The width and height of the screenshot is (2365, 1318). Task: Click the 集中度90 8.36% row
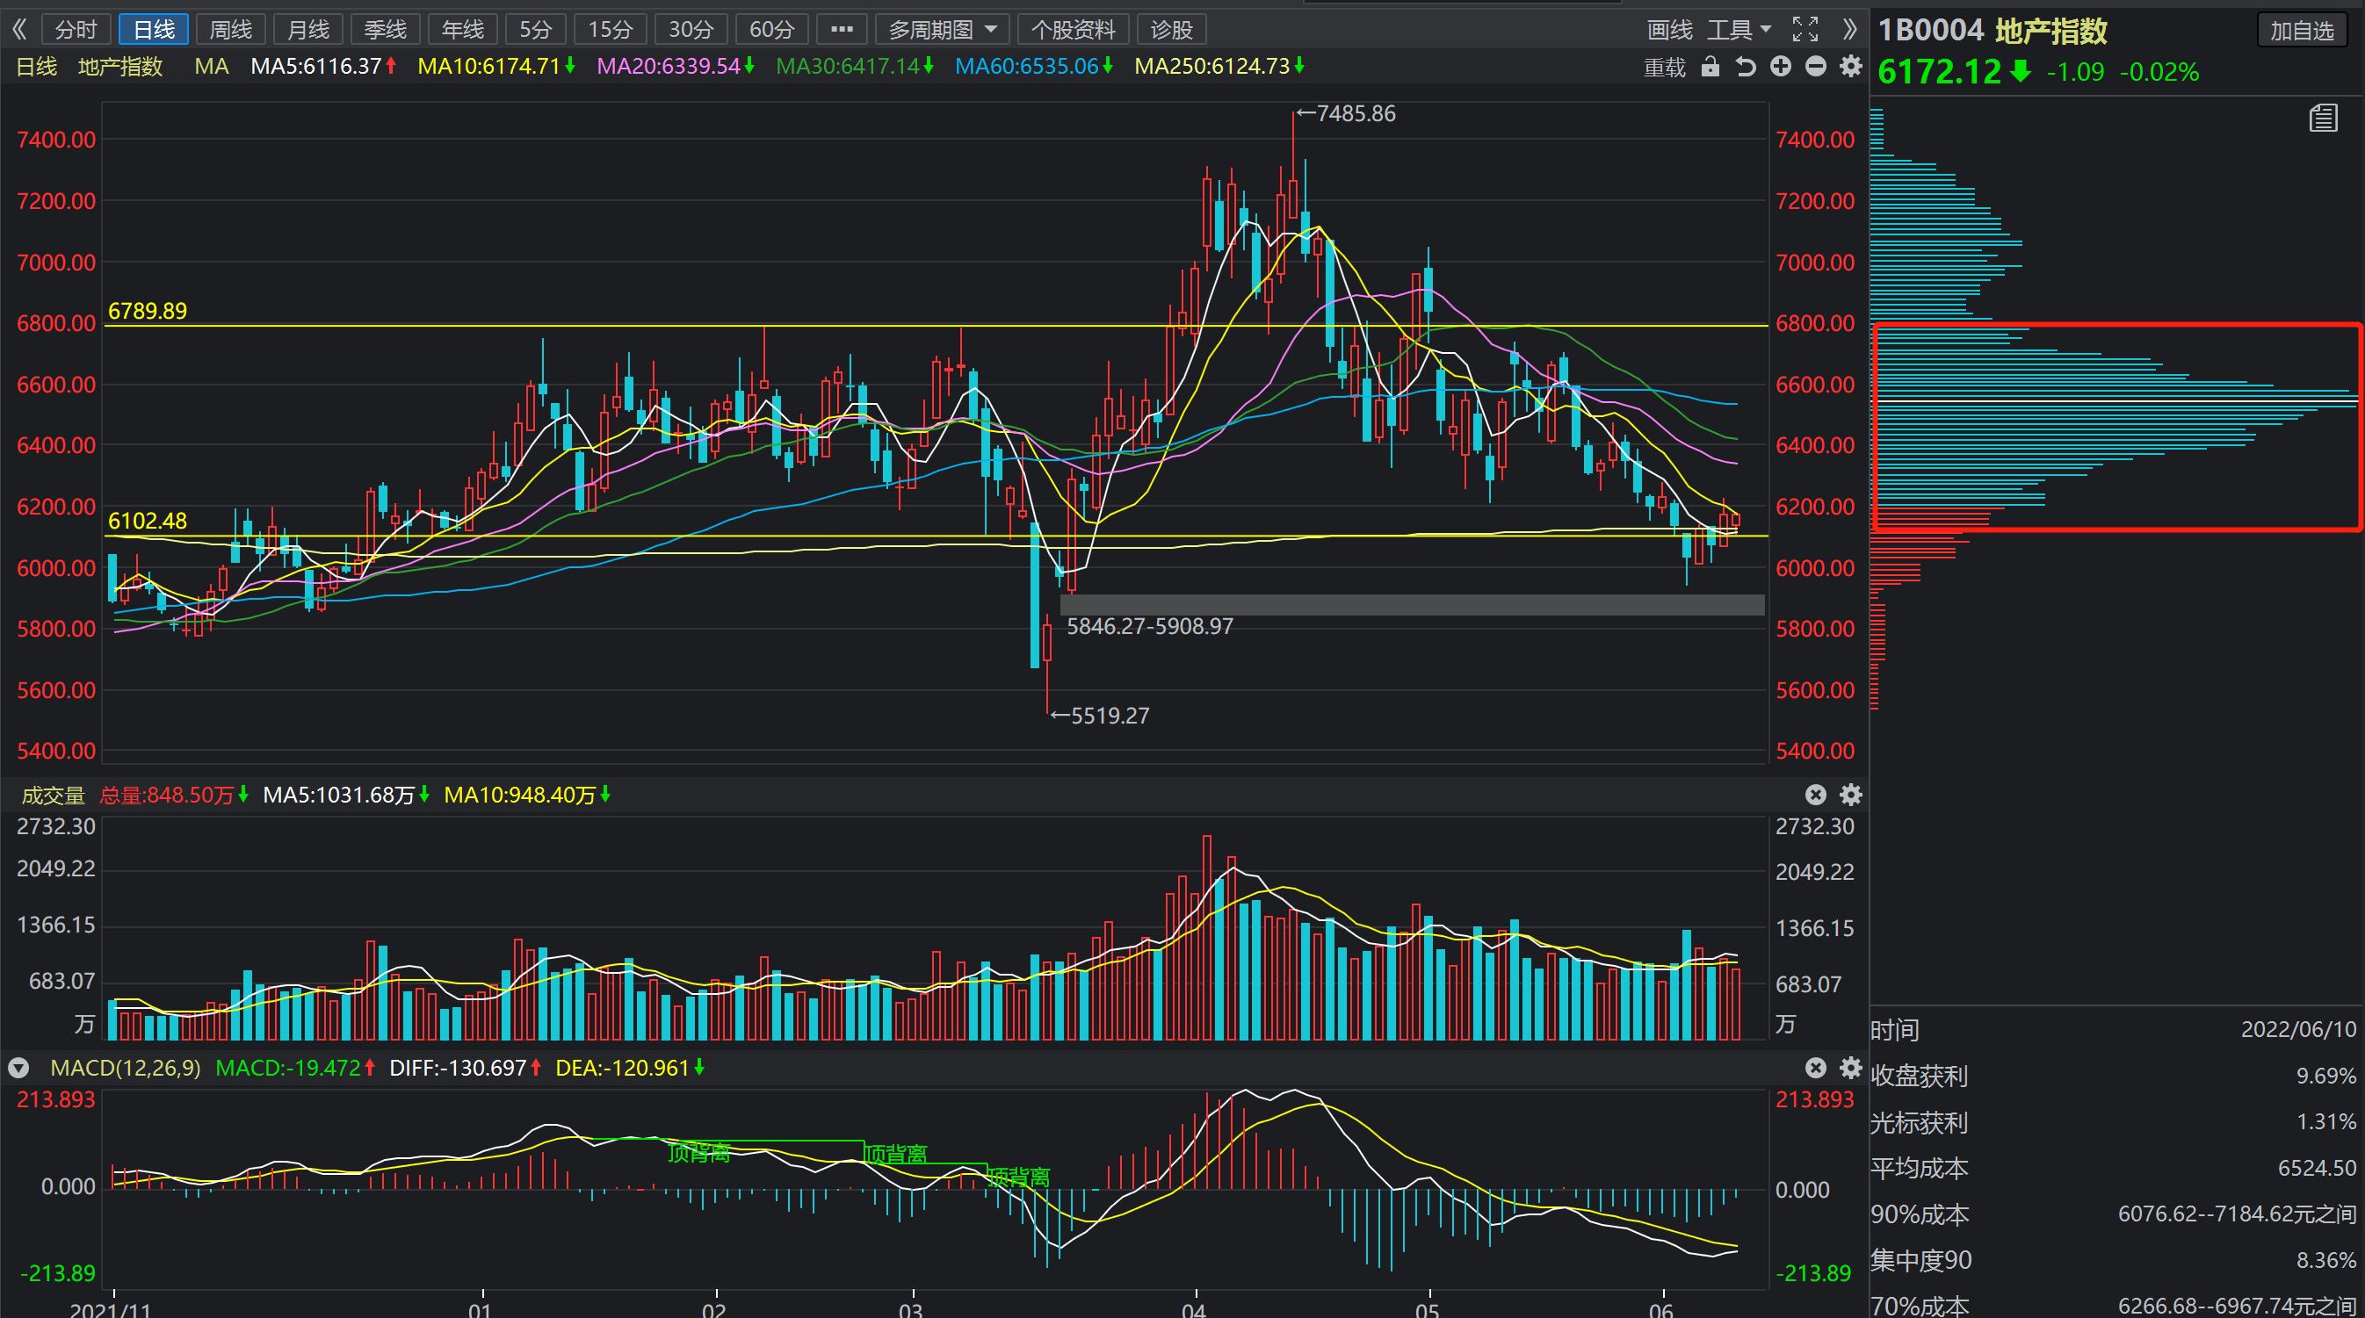click(2115, 1260)
